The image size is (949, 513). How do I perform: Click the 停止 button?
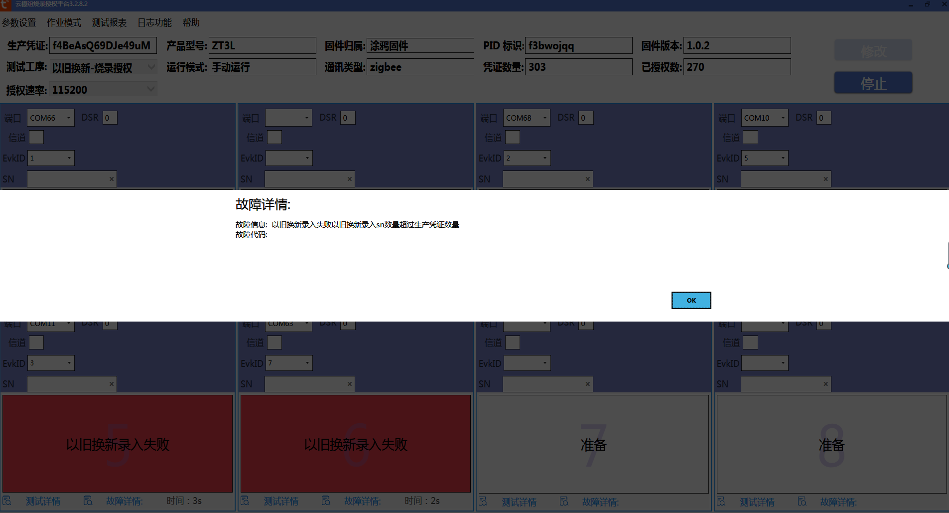tap(873, 83)
